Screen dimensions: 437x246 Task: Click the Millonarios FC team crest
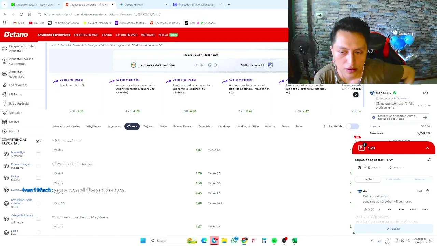[270, 65]
